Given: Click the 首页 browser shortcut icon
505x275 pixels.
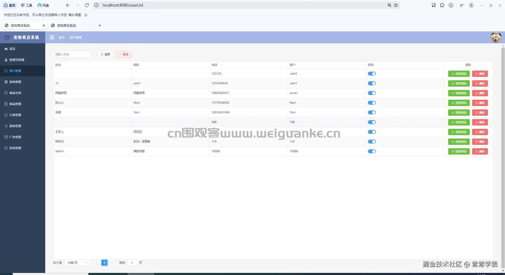Looking at the screenshot, I should point(9,5).
